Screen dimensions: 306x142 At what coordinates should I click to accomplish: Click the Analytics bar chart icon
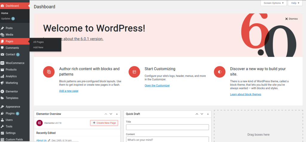click(x=2, y=76)
